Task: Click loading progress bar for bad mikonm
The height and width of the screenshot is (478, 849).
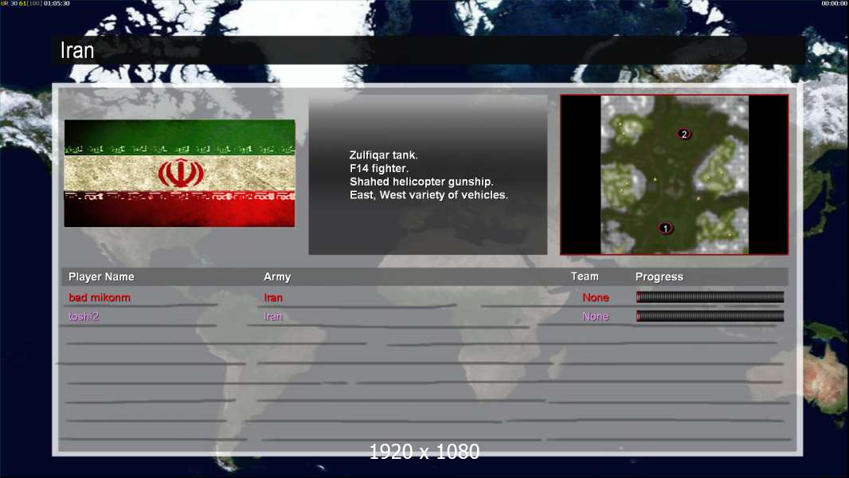Action: pos(710,296)
